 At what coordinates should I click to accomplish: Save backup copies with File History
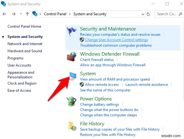click(120, 129)
